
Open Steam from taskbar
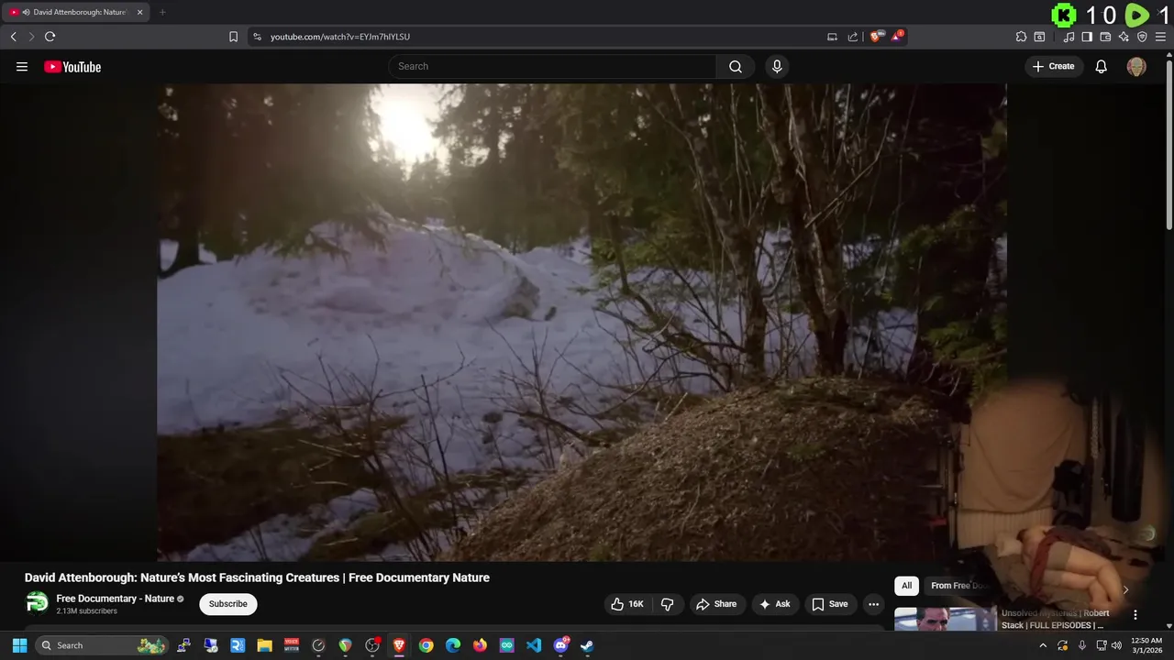click(587, 645)
